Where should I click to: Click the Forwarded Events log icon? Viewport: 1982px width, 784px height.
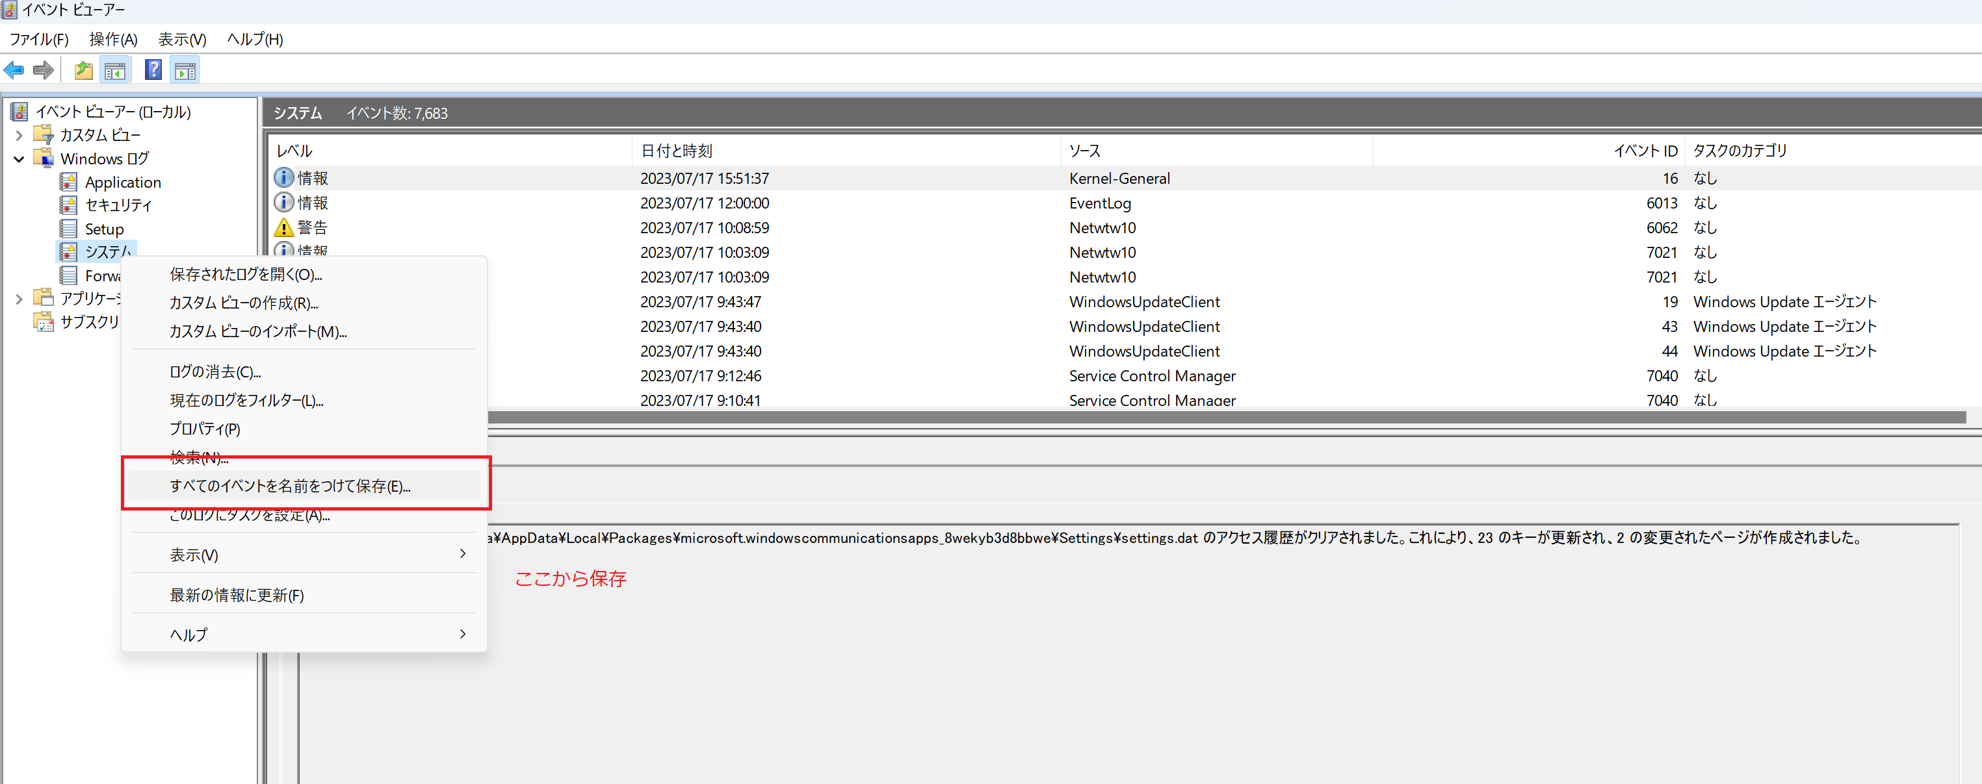(68, 275)
